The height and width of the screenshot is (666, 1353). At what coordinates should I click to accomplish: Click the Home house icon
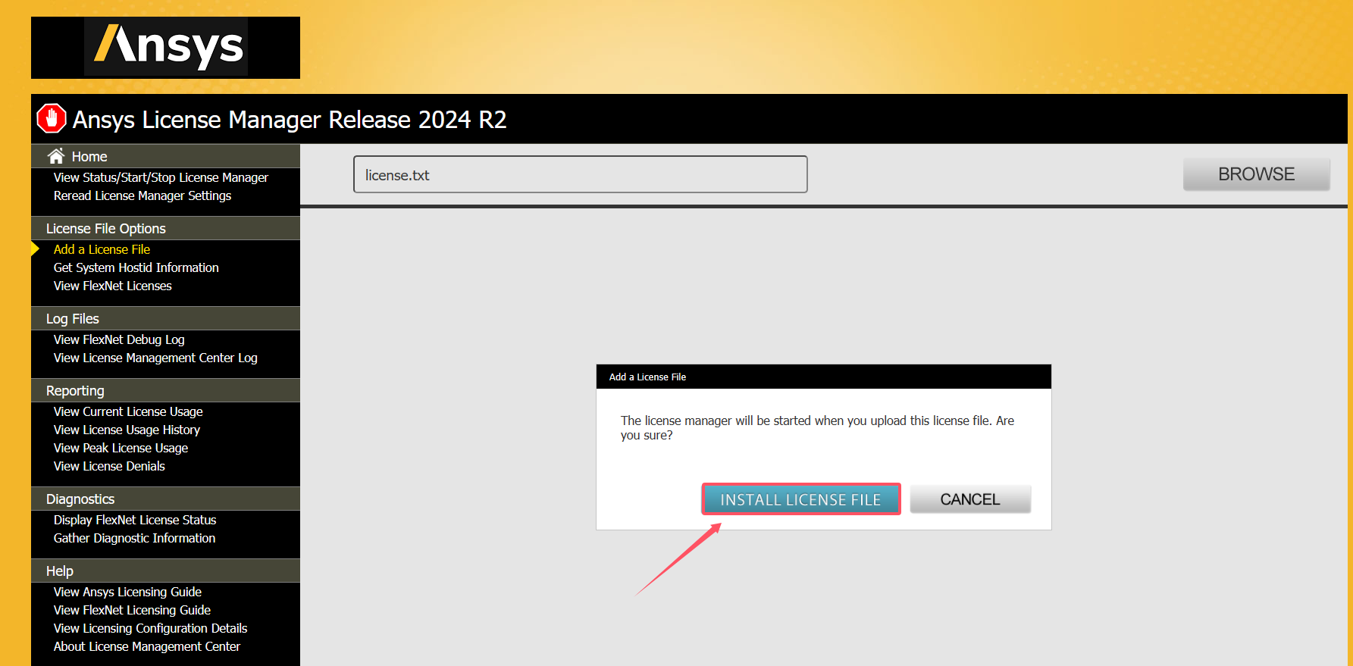(56, 156)
